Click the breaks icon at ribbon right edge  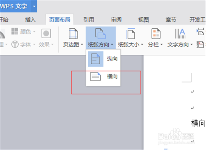(200, 32)
